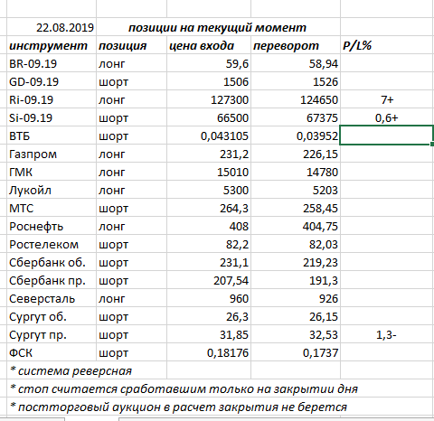Select the 'Сургут об.' cell
The width and height of the screenshot is (434, 421).
52,316
